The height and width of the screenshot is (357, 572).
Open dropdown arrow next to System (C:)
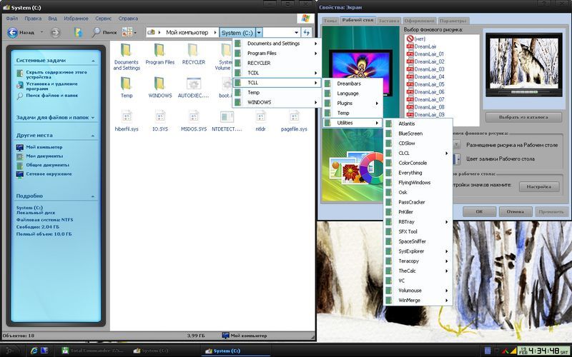pyautogui.click(x=259, y=33)
